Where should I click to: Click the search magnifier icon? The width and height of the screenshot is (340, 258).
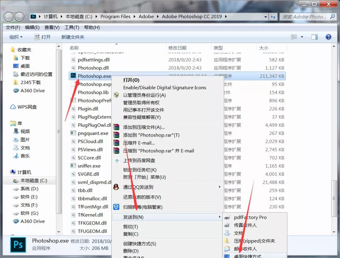point(332,17)
